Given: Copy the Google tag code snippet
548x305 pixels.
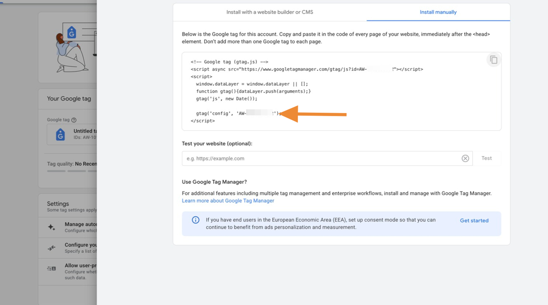Looking at the screenshot, I should [493, 60].
